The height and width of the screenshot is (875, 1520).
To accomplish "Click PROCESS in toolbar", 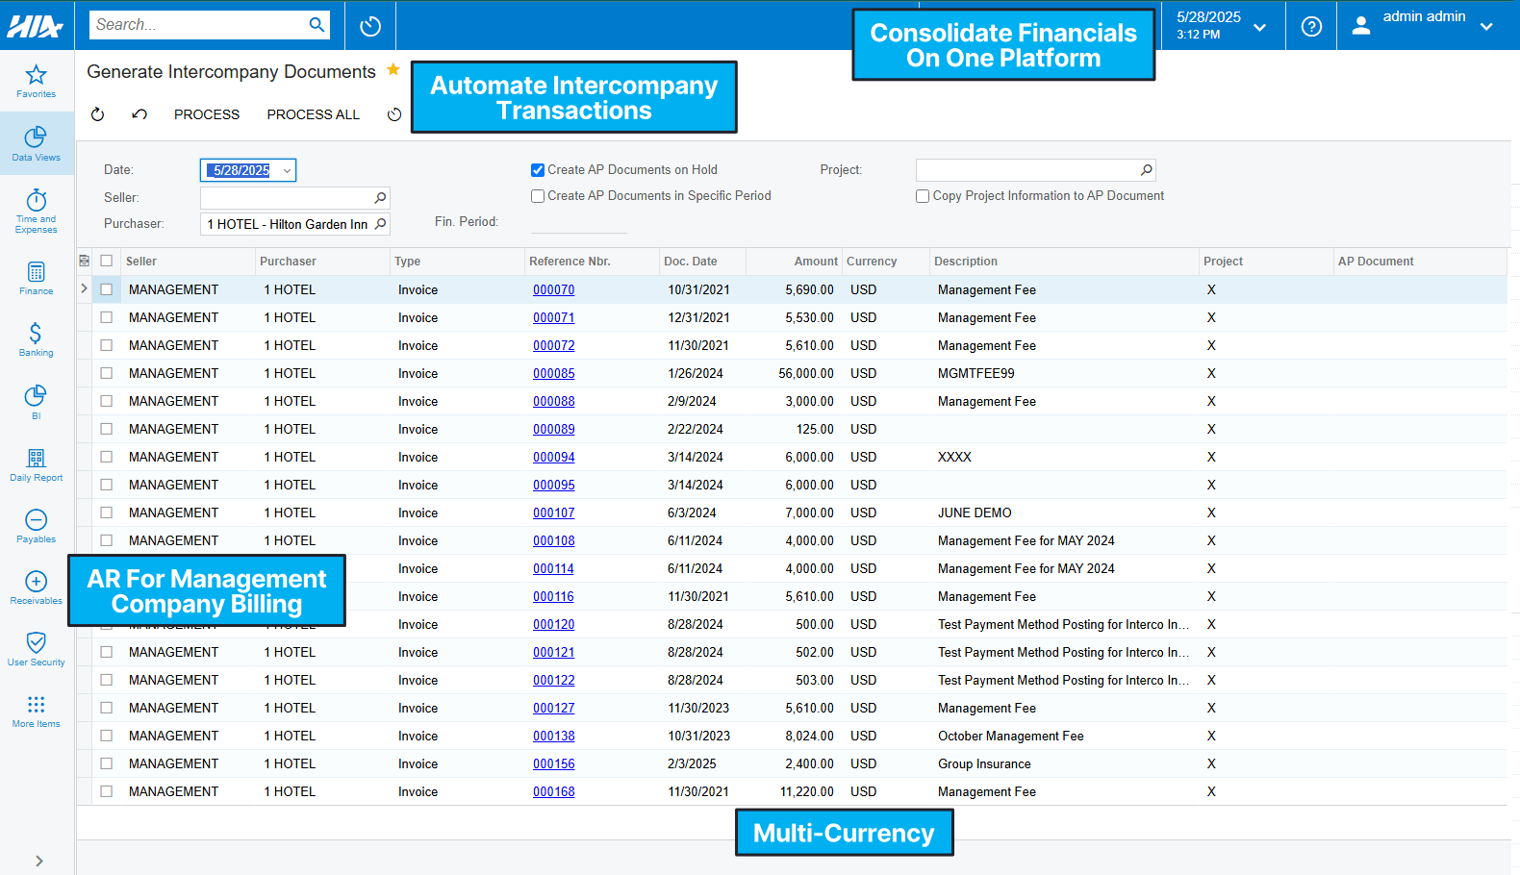I will (207, 114).
